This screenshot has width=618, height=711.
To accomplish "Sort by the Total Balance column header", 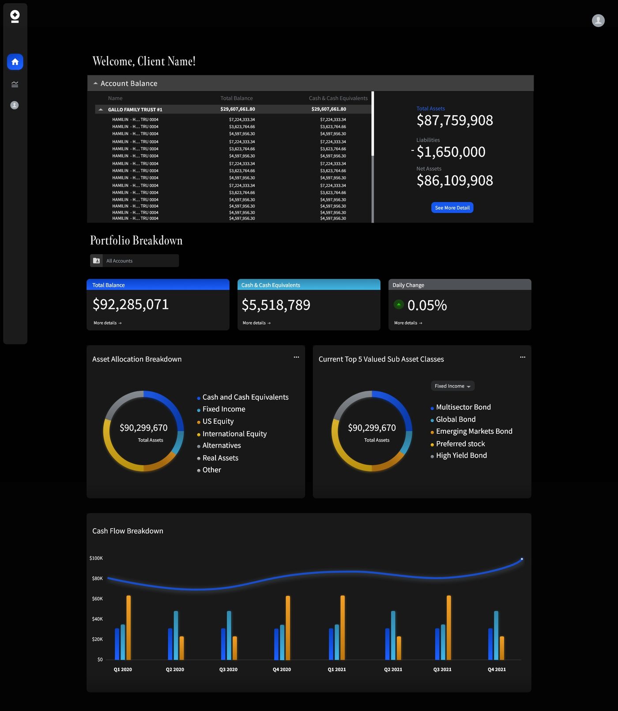I will point(237,98).
